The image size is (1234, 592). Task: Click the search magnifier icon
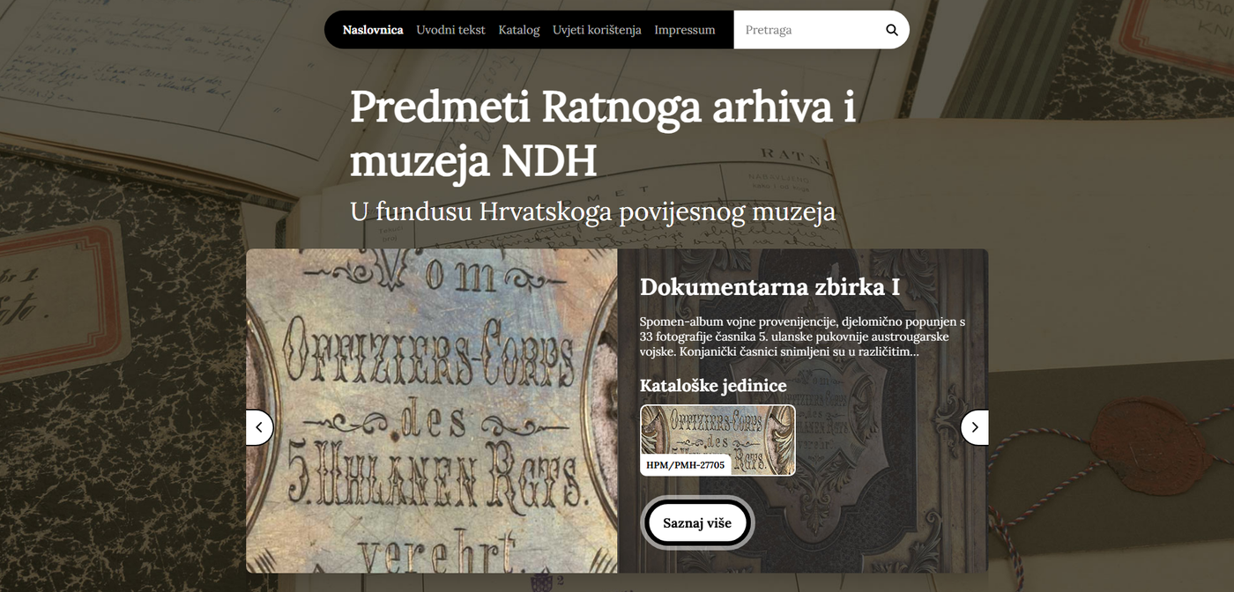[x=891, y=30]
